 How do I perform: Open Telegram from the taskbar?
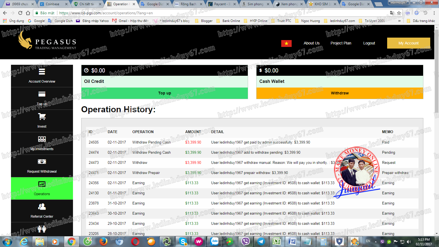[261, 242]
